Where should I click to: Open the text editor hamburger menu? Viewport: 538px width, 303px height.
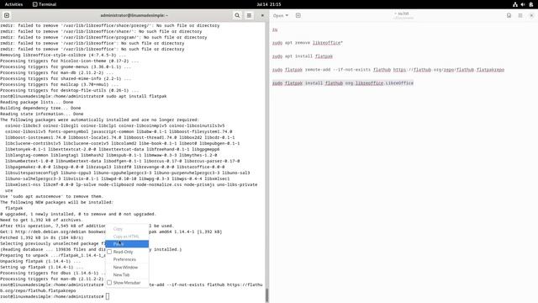pyautogui.click(x=520, y=15)
